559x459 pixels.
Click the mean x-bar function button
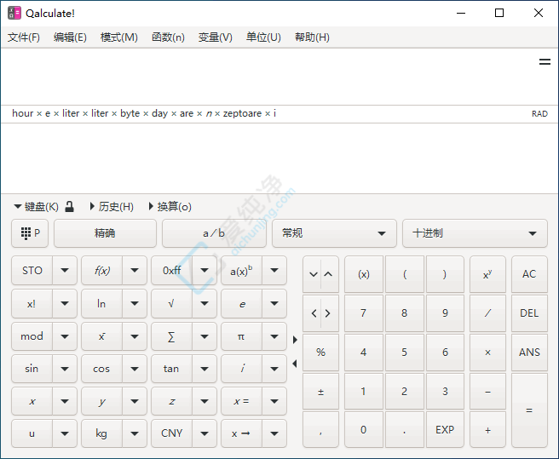[101, 336]
